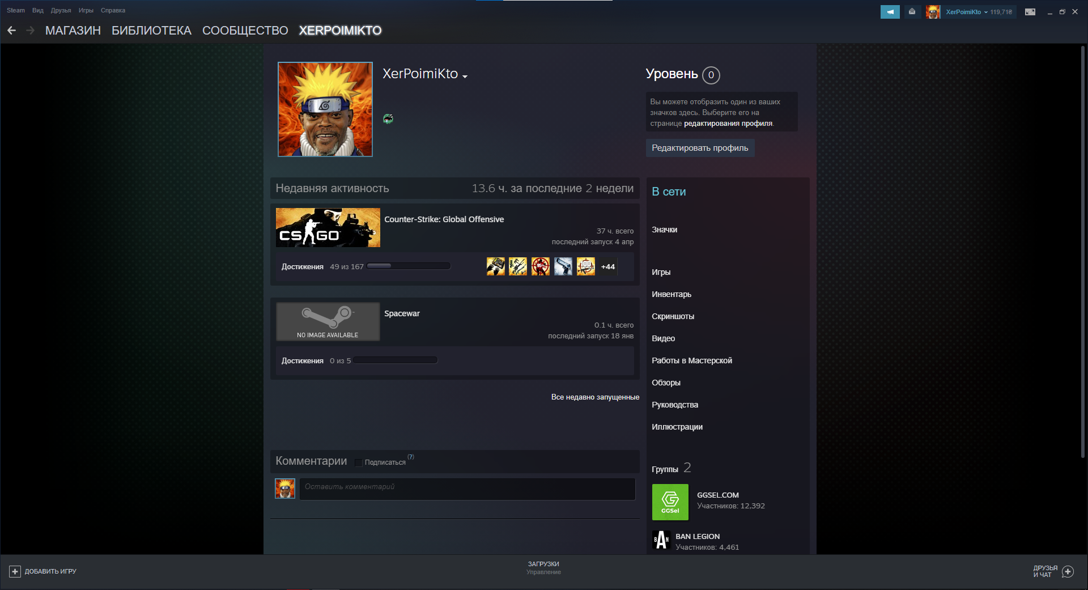The image size is (1088, 590).
Task: Open the Скриншоты link
Action: (673, 316)
